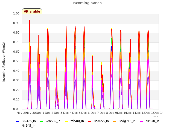The image size is (175, 131).
Task: Click the Dec 8 x-axis date label
Action: [x=104, y=113]
